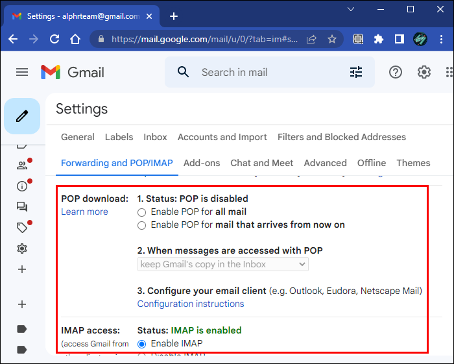Open Gmail Settings gear icon
The image size is (454, 364).
[x=424, y=72]
